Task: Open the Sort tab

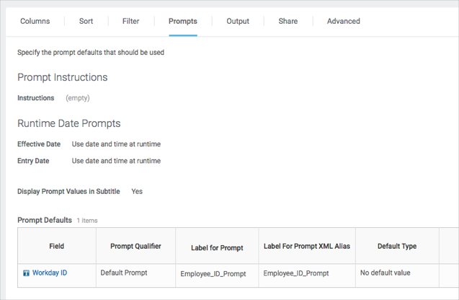Action: (x=86, y=21)
